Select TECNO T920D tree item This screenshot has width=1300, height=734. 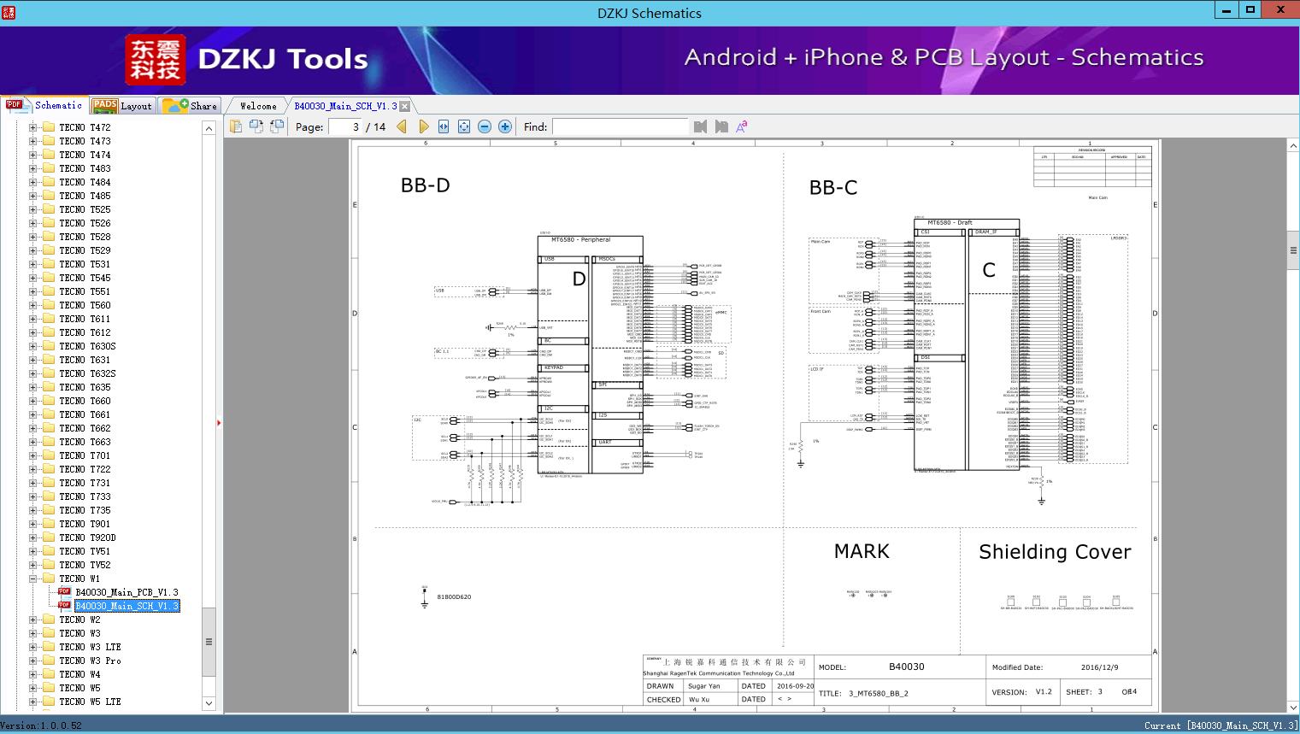87,537
